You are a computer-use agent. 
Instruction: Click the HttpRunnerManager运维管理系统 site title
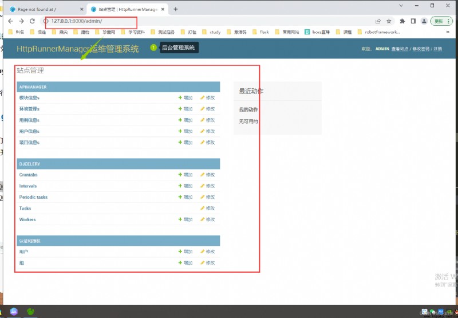click(78, 49)
